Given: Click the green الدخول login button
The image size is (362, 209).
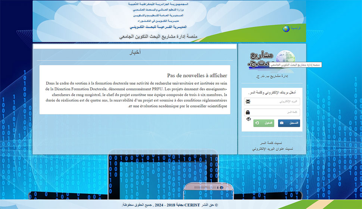Looking at the screenshot, I should point(263,123).
